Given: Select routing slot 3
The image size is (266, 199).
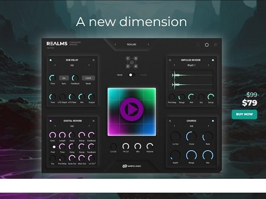Looking at the screenshot, I should pyautogui.click(x=136, y=58).
